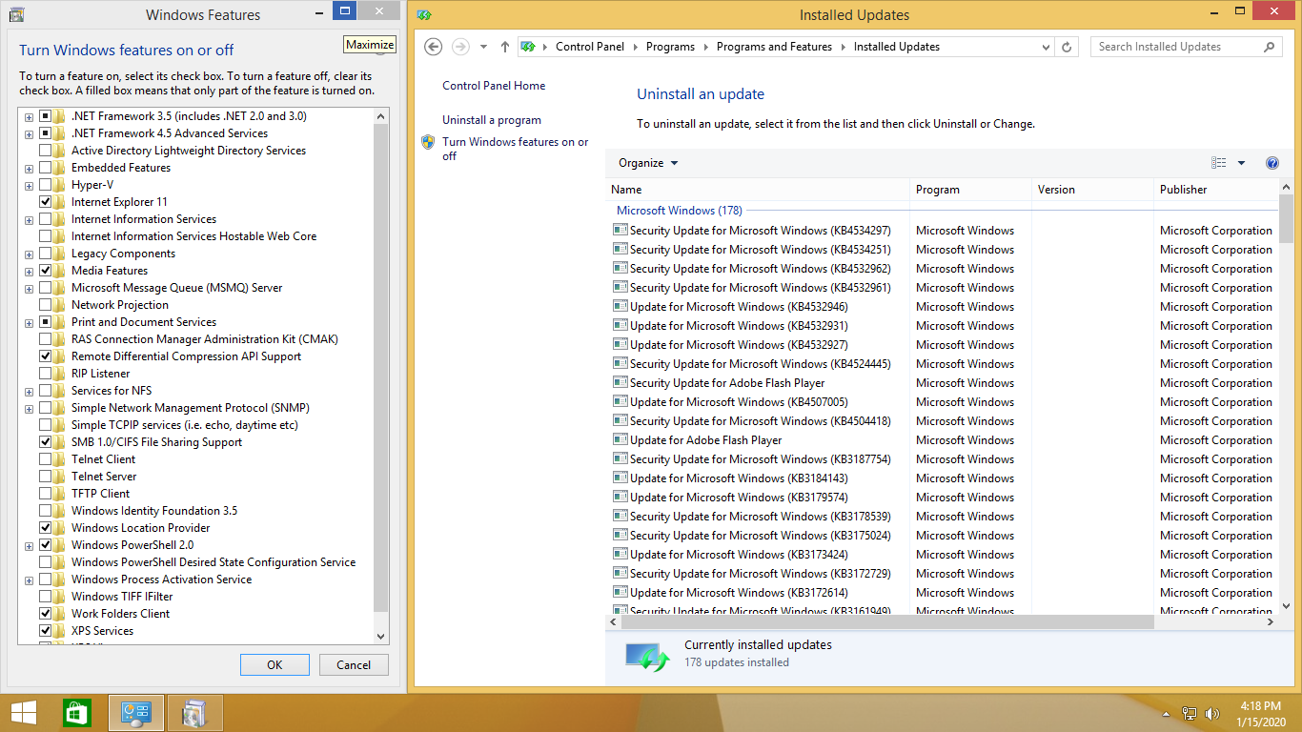This screenshot has height=732, width=1302.
Task: Select Programs and Features breadcrumb
Action: [x=774, y=47]
